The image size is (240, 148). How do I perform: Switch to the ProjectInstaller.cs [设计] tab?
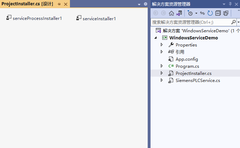pyautogui.click(x=27, y=4)
